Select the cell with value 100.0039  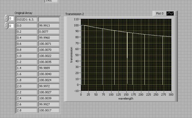pyautogui.click(x=49, y=98)
